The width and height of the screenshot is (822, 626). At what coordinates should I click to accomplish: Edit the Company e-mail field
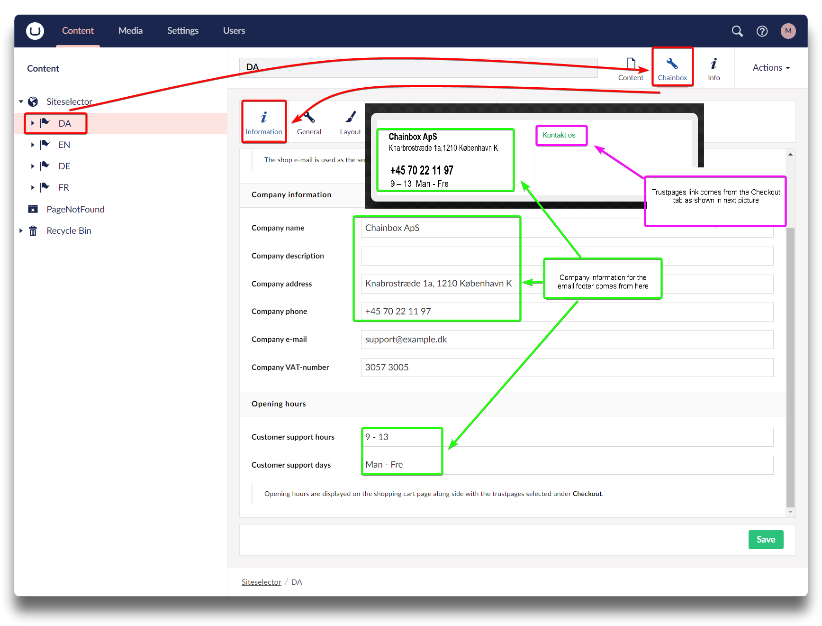point(567,340)
